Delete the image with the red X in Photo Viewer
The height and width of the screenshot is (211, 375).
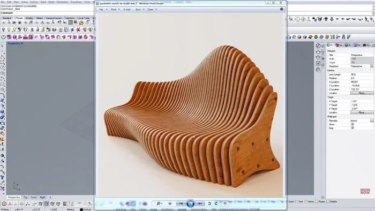pos(225,204)
